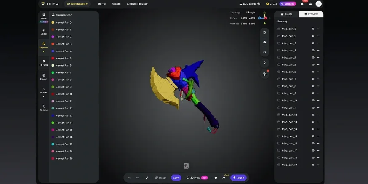368x184 pixels.
Task: Open the Model generation tool
Action: click(44, 32)
